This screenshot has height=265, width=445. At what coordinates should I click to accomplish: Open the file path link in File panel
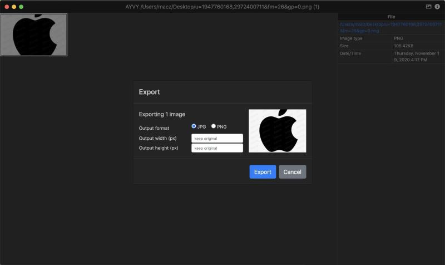tap(390, 27)
